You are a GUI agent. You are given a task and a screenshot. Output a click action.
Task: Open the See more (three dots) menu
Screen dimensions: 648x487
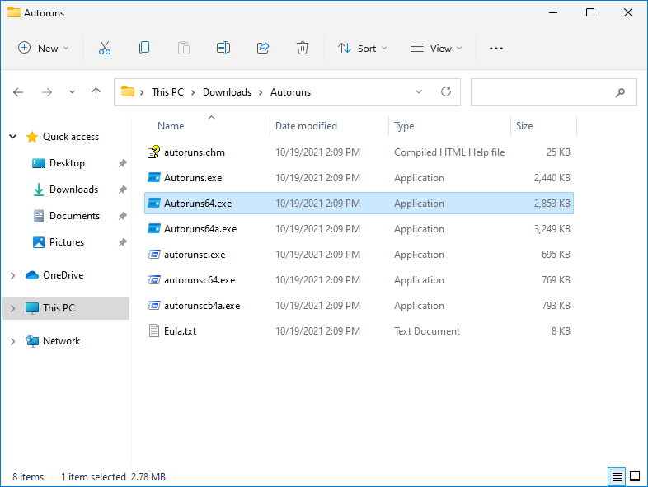[496, 49]
